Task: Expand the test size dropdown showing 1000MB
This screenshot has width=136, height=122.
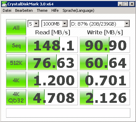Action: pyautogui.click(x=65, y=24)
